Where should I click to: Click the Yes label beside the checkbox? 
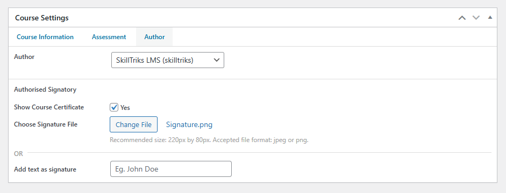coord(125,107)
